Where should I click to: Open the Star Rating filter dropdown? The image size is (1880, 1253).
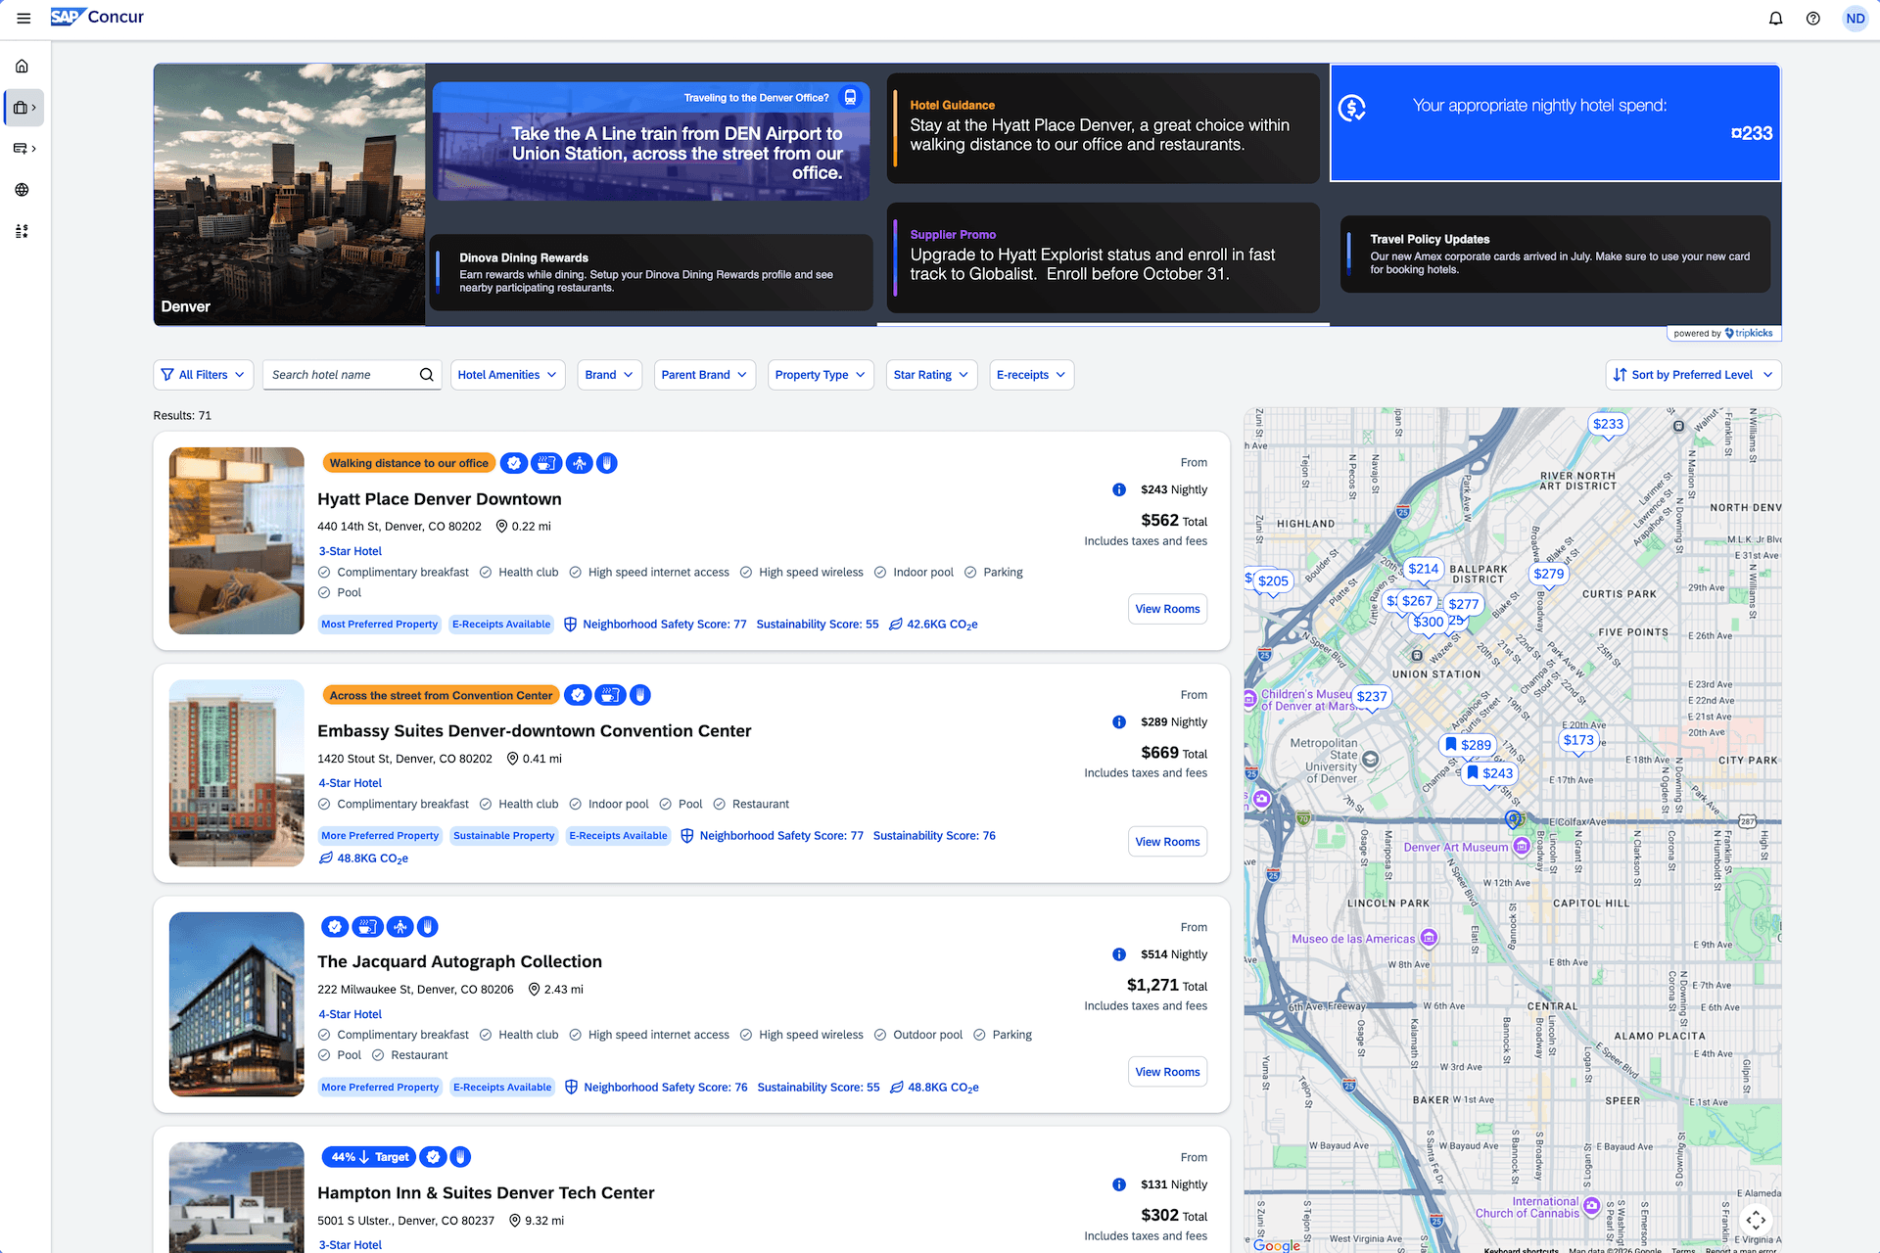[930, 375]
